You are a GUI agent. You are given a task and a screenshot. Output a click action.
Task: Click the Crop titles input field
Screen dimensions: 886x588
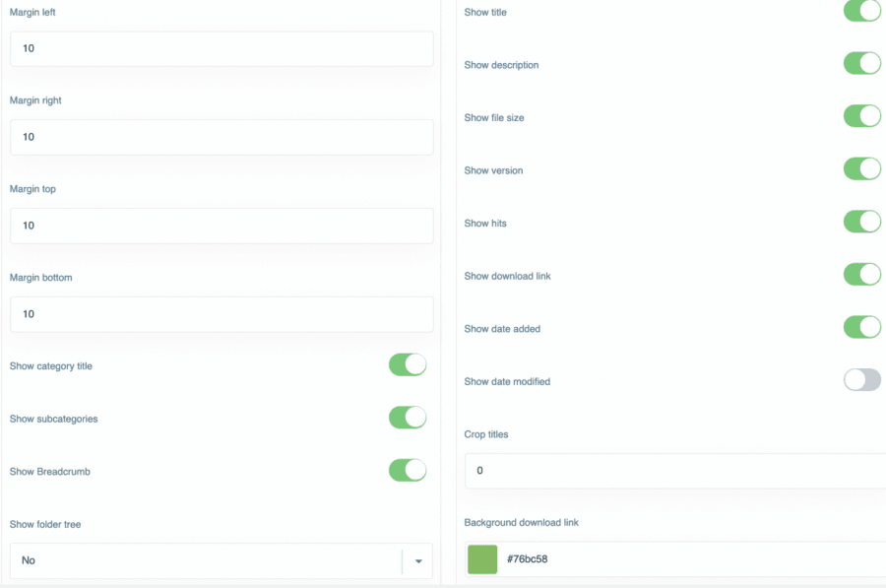tap(677, 471)
